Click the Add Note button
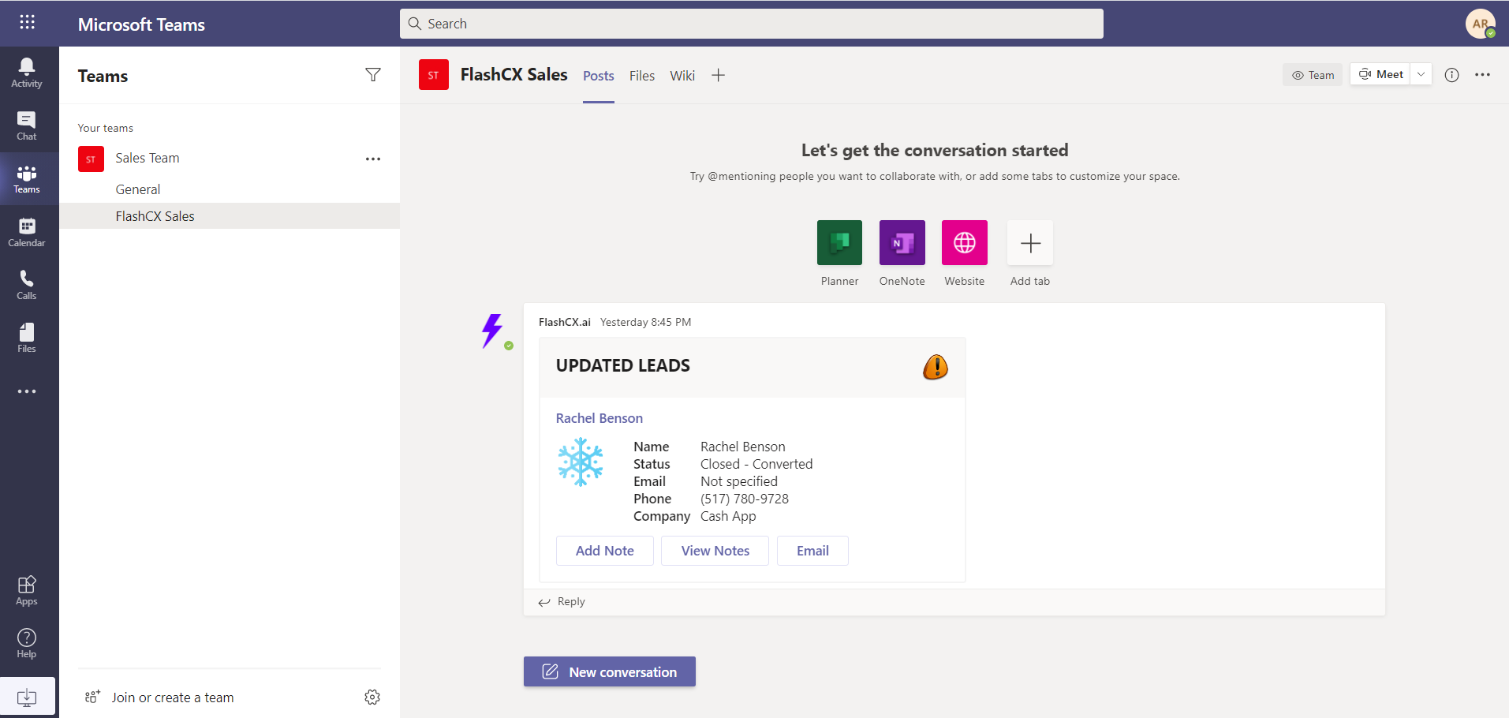The width and height of the screenshot is (1509, 718). pyautogui.click(x=605, y=551)
